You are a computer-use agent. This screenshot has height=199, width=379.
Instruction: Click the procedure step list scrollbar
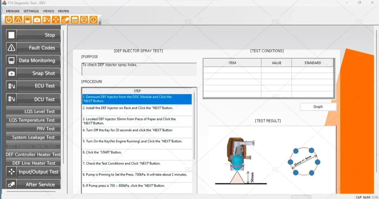pos(194,125)
